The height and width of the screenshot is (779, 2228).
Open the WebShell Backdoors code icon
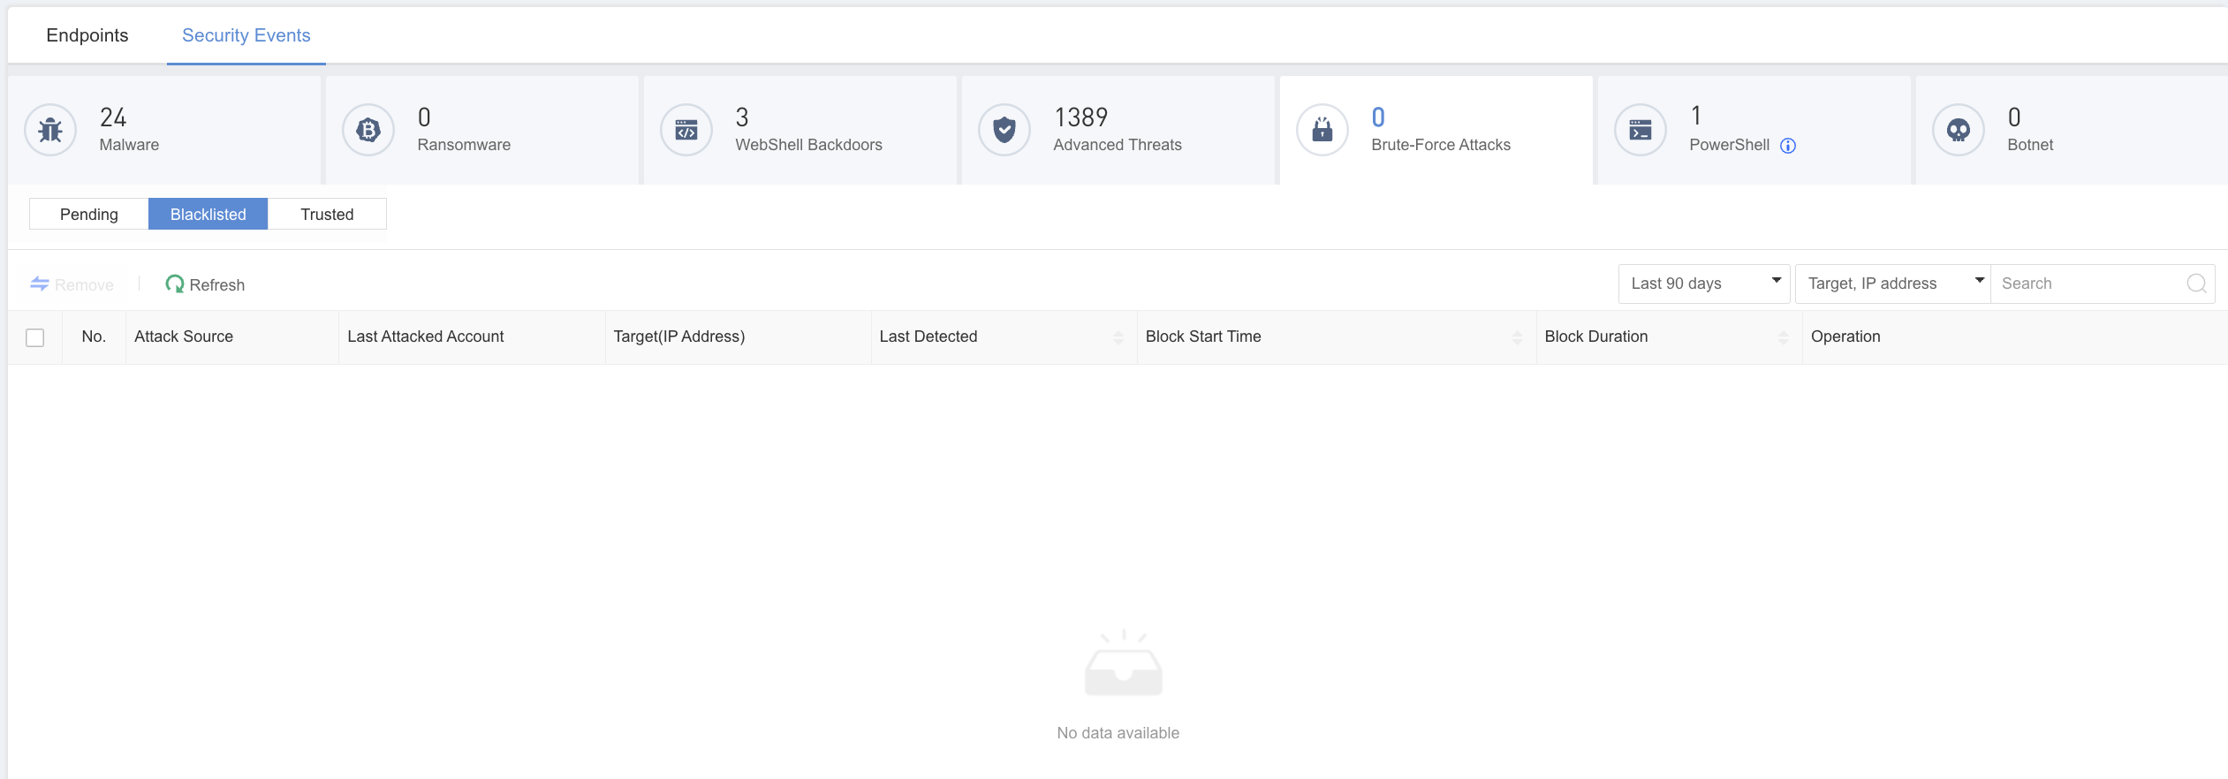pyautogui.click(x=686, y=131)
